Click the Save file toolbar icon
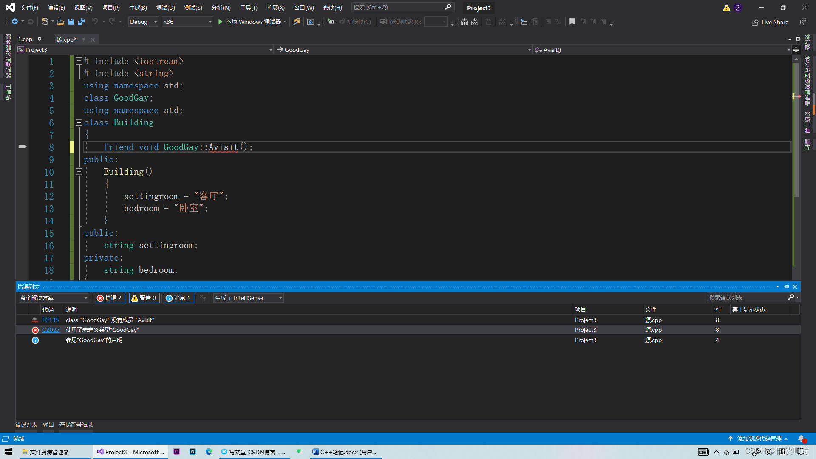This screenshot has height=459, width=816. 71,22
